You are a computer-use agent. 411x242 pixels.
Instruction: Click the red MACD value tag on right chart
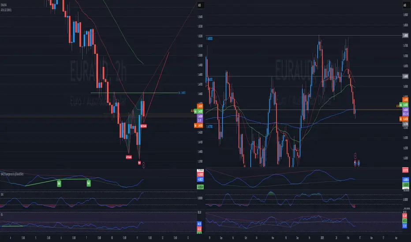pyautogui.click(x=406, y=170)
